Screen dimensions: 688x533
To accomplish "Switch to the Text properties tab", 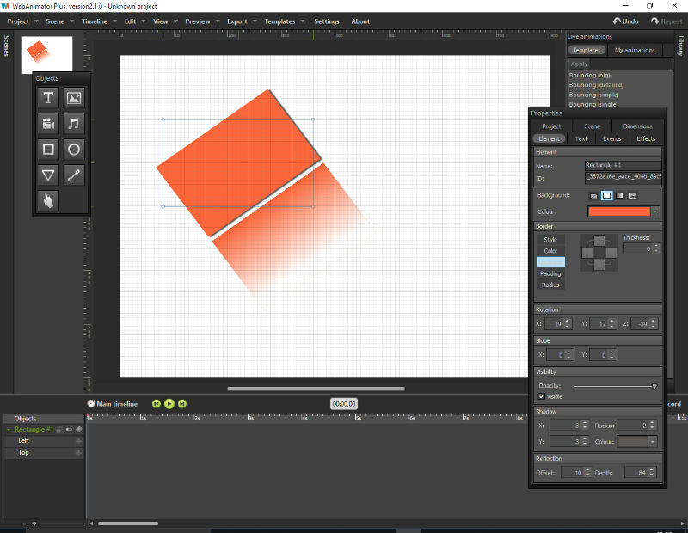I will click(x=581, y=138).
